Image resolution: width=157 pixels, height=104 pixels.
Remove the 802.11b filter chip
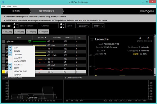tap(15, 32)
